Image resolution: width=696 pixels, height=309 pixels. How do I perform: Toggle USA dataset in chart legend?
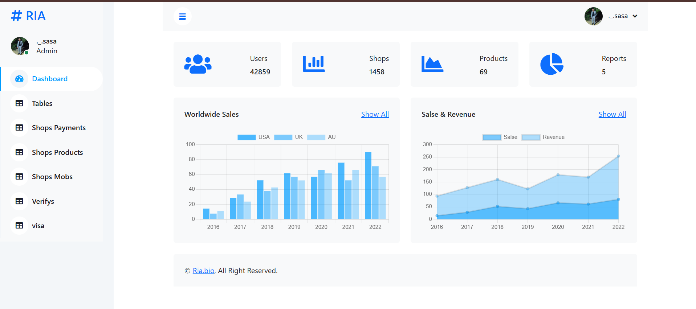pos(253,137)
